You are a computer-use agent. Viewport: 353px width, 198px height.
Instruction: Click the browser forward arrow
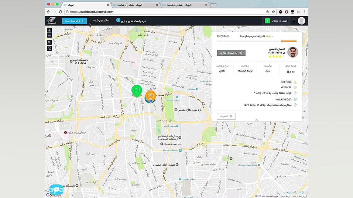point(55,12)
